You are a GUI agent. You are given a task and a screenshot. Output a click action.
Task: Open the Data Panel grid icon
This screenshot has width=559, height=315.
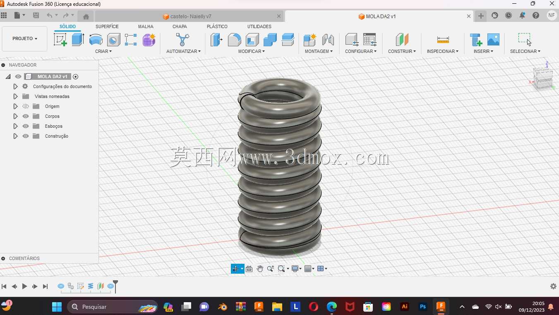pyautogui.click(x=4, y=16)
